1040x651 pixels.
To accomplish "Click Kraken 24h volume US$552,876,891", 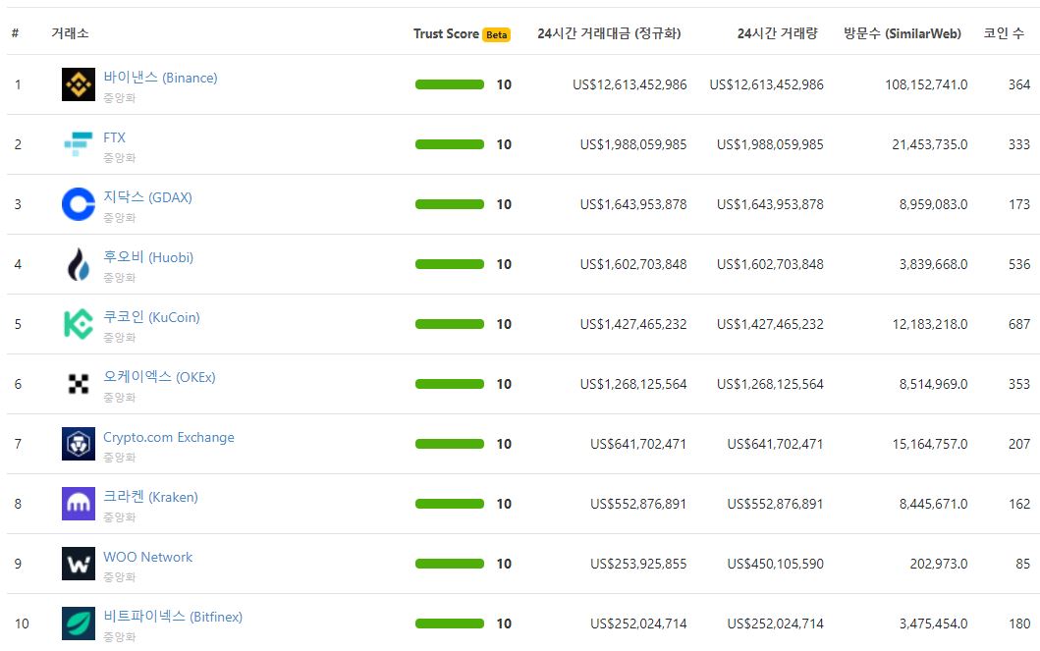I will 776,503.
